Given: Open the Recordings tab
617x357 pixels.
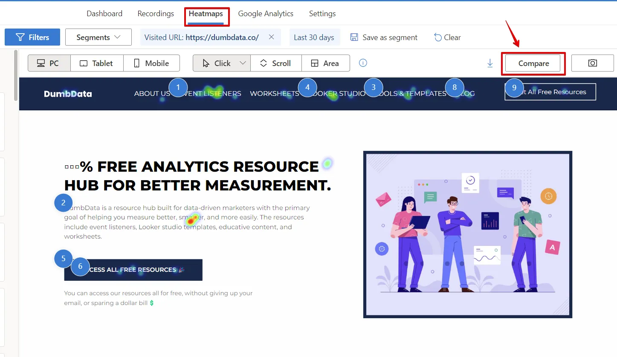Looking at the screenshot, I should 156,14.
